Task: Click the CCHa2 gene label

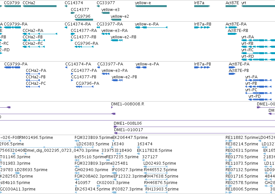Action: tap(29, 3)
